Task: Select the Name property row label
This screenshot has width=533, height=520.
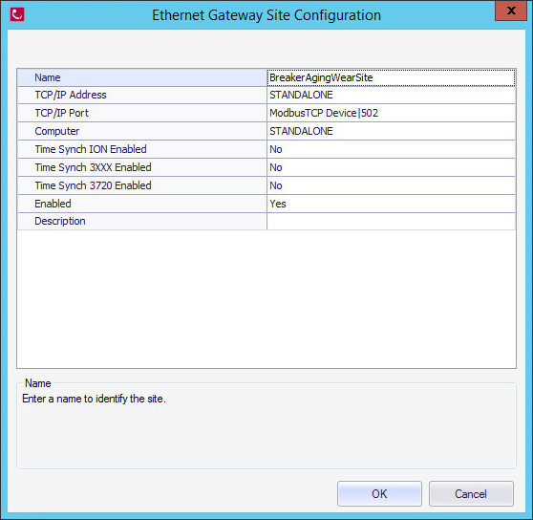Action: click(x=142, y=77)
